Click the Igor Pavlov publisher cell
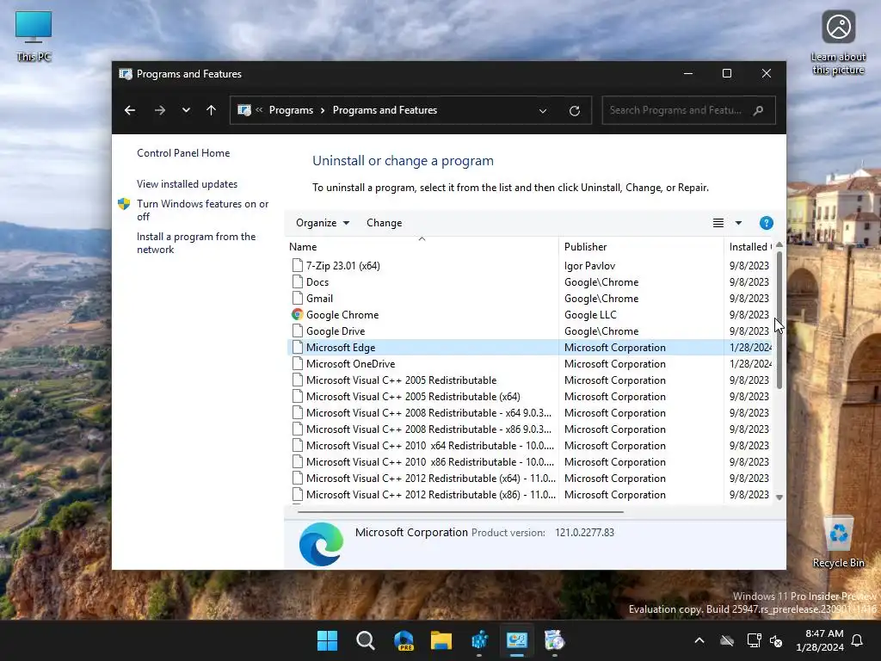The image size is (881, 661). click(x=589, y=266)
